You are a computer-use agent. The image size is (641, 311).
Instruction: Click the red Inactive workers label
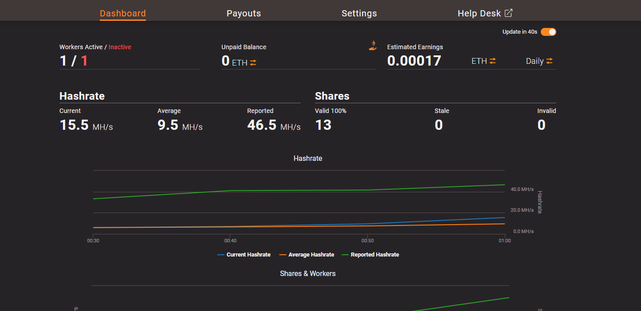point(120,47)
